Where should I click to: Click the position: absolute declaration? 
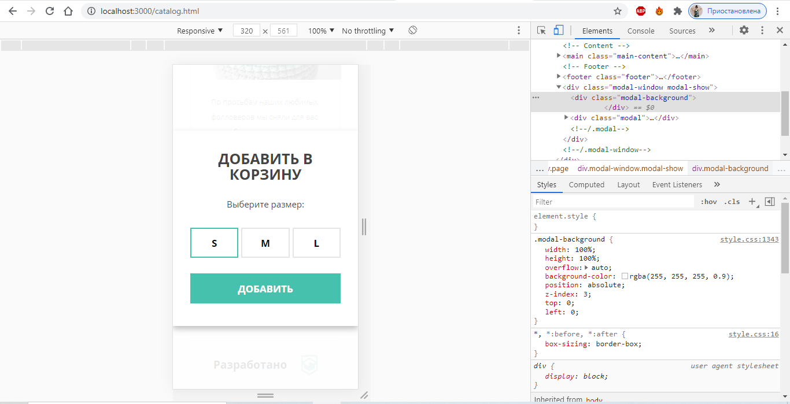pyautogui.click(x=585, y=285)
